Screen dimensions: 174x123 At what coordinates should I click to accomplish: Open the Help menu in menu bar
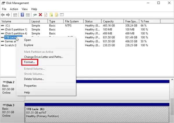[x=34, y=9]
